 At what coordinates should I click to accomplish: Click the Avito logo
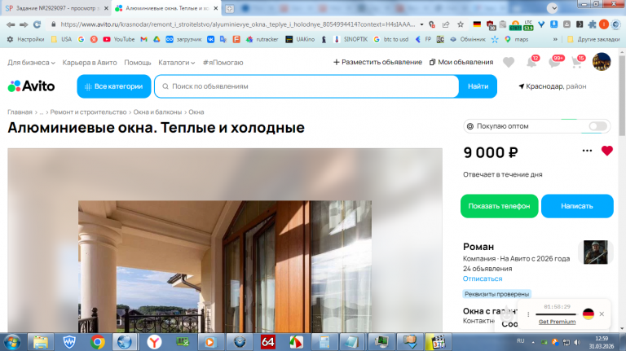[x=31, y=86]
